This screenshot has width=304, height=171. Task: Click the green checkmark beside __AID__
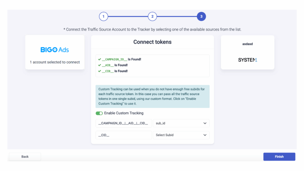[x=100, y=65]
